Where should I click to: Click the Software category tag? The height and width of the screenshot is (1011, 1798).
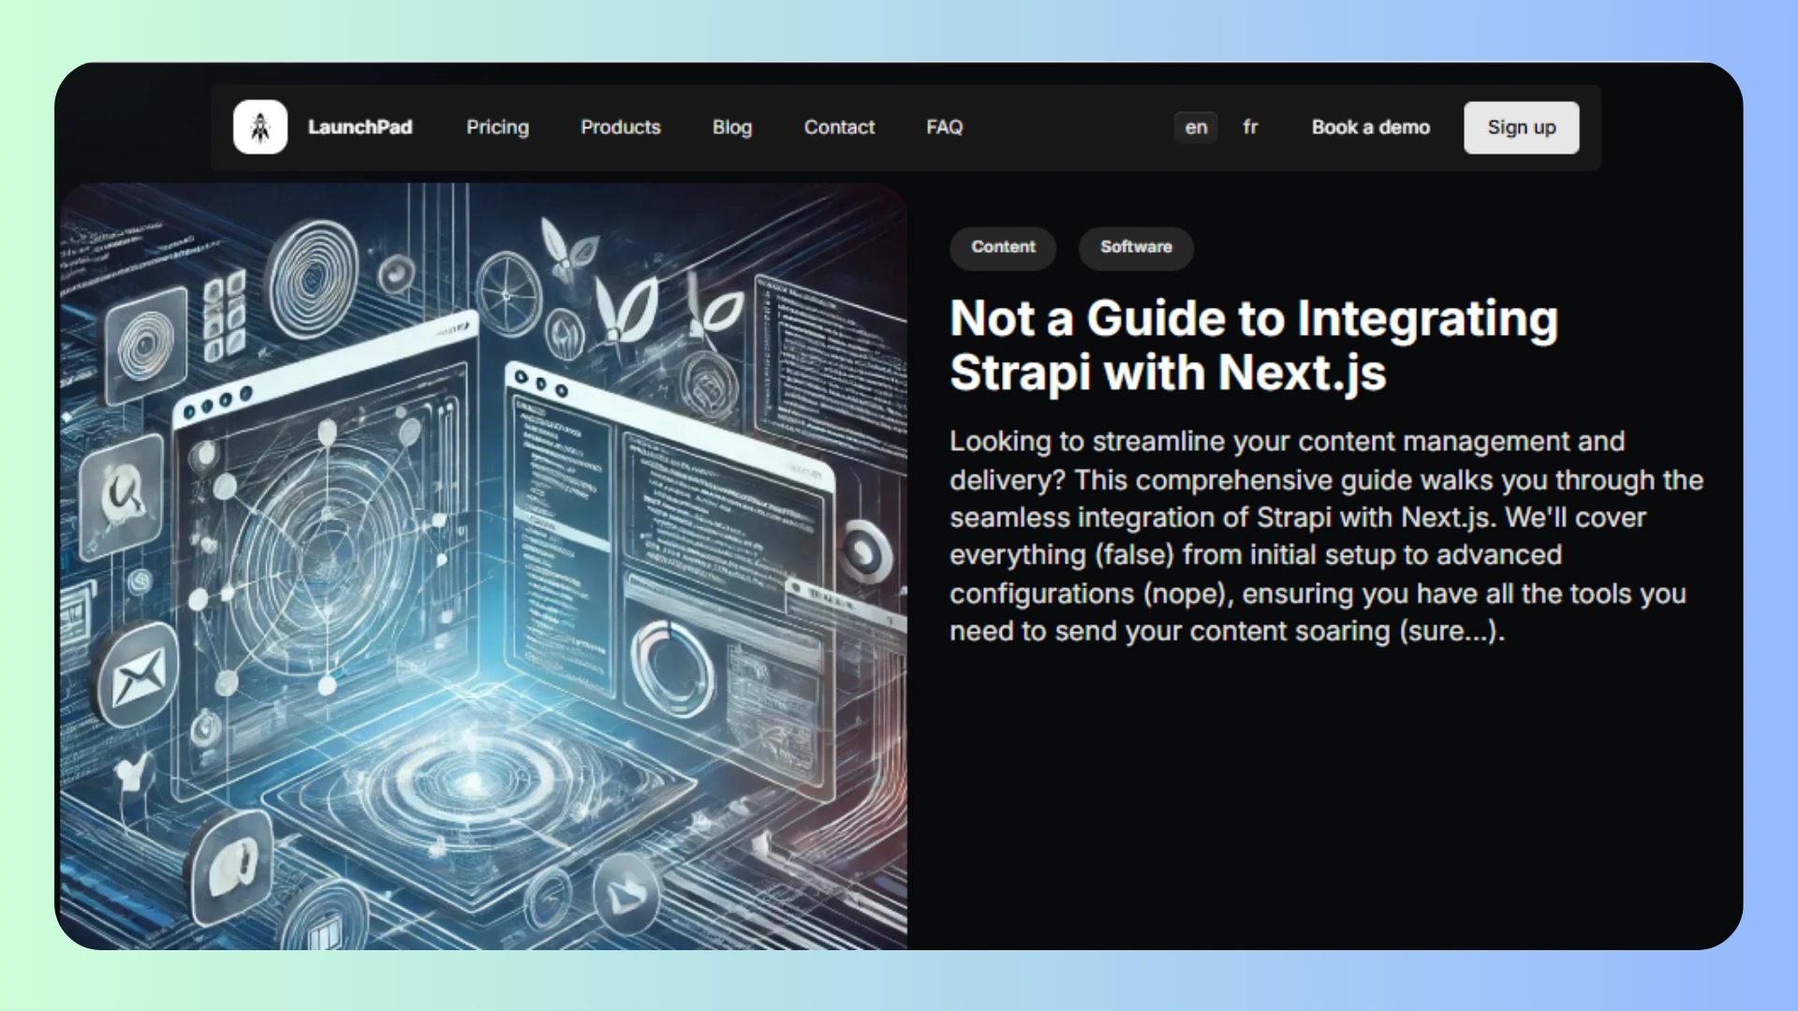(1136, 247)
